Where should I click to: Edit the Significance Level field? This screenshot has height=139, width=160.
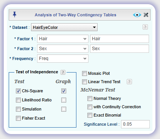click(135, 124)
